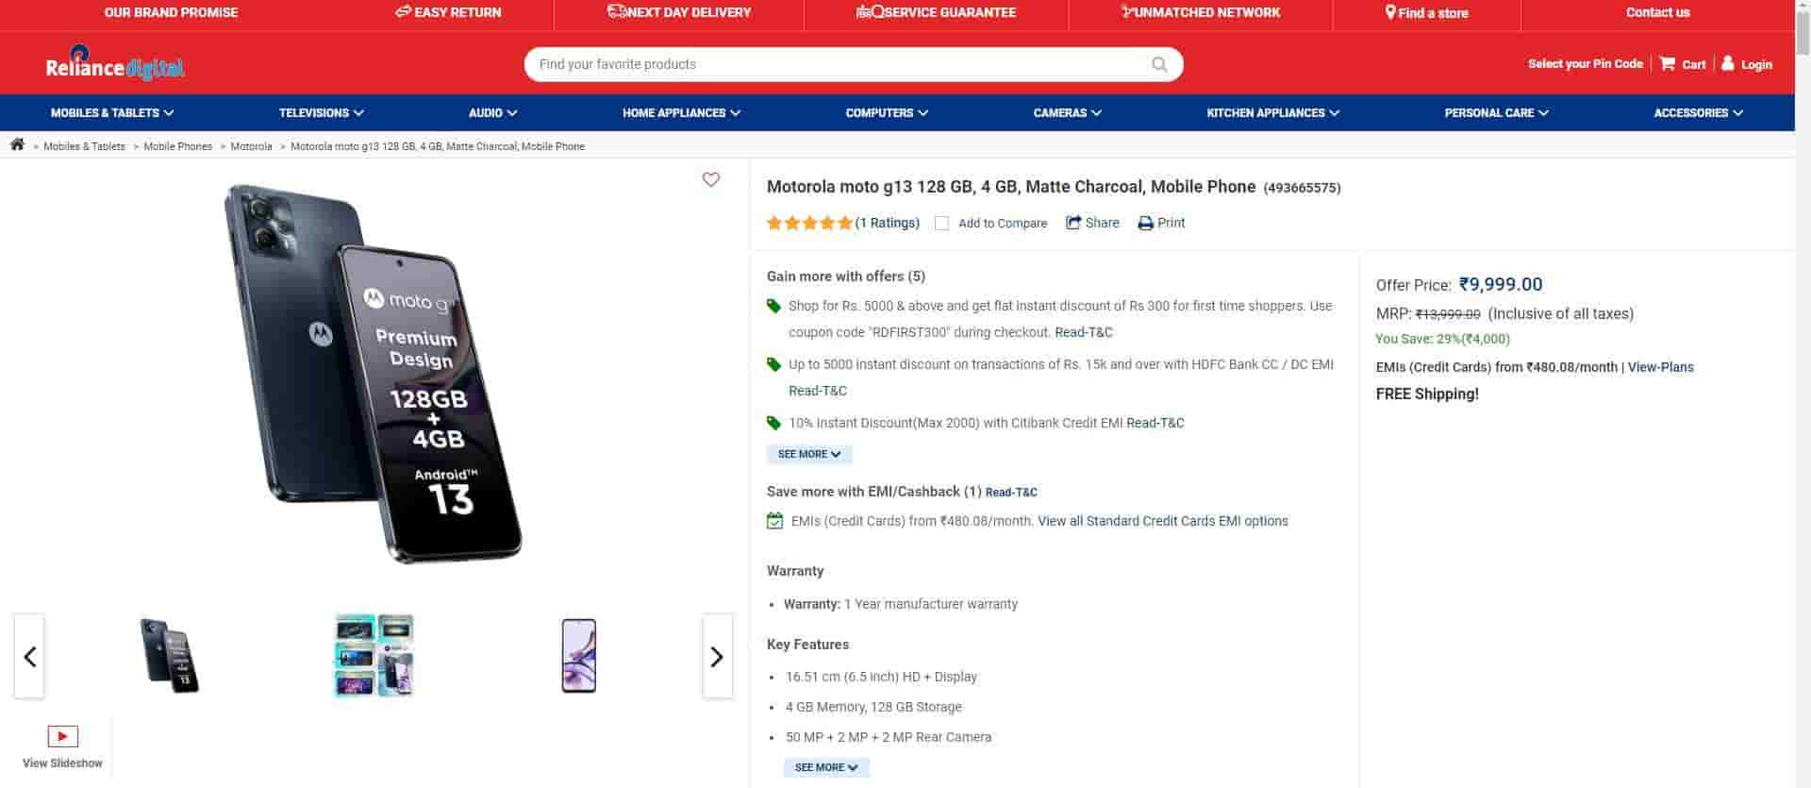Click the Share icon

pyautogui.click(x=1074, y=223)
